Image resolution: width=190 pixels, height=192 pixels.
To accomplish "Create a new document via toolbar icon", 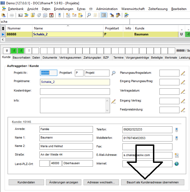I will pos(68,15).
